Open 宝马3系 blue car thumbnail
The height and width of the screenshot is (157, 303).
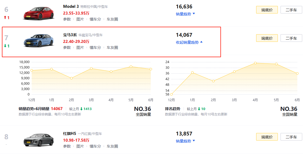[x=39, y=40]
